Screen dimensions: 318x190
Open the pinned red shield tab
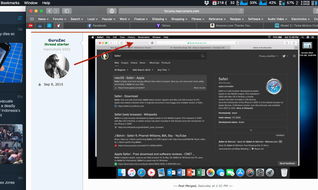(59, 25)
